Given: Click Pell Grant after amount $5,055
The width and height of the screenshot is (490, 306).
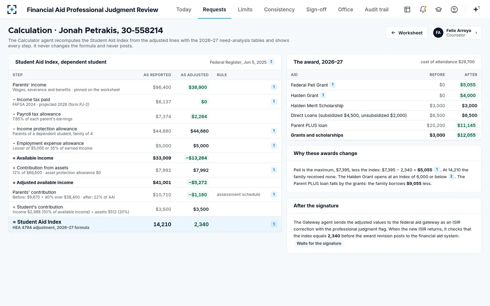Looking at the screenshot, I should 468,85.
